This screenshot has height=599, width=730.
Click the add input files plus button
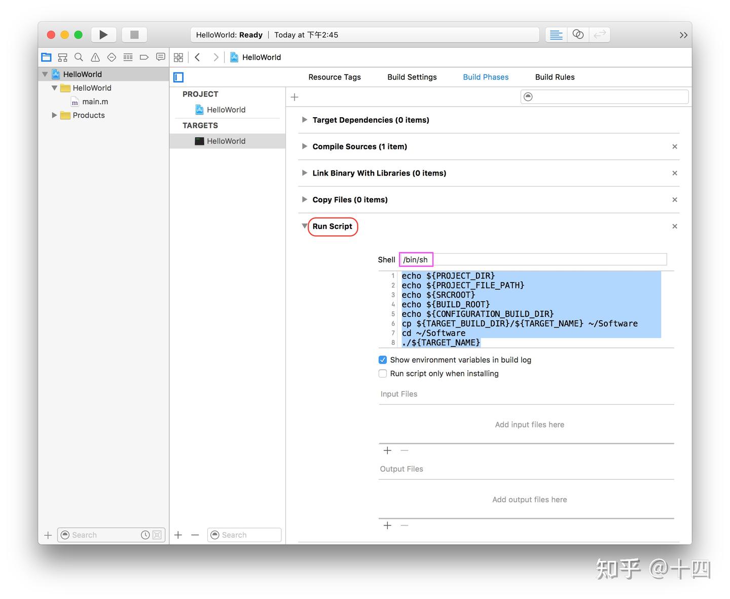[387, 450]
